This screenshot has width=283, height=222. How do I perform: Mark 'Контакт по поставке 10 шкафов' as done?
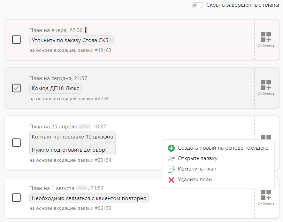click(16, 143)
